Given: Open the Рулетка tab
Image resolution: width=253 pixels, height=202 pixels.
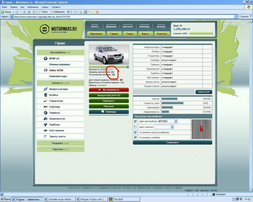Looking at the screenshot, I should (162, 34).
